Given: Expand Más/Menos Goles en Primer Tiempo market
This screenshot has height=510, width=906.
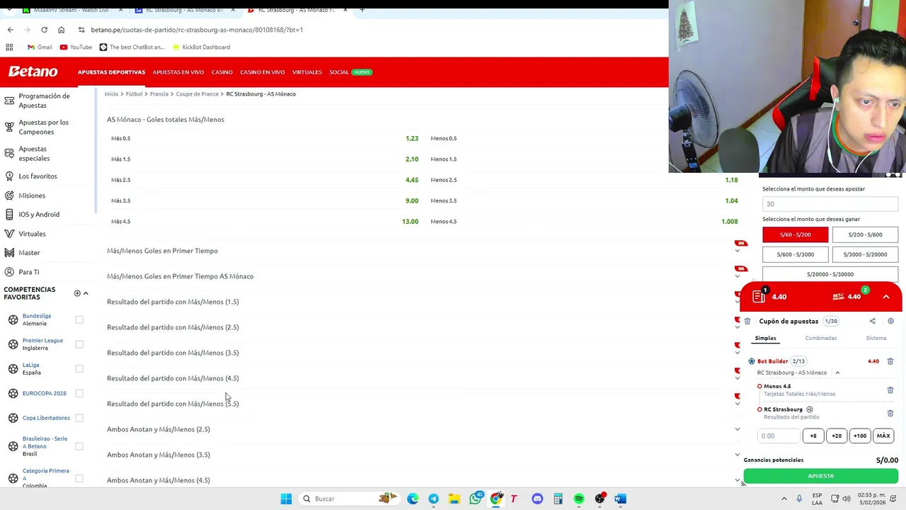Looking at the screenshot, I should [x=738, y=251].
